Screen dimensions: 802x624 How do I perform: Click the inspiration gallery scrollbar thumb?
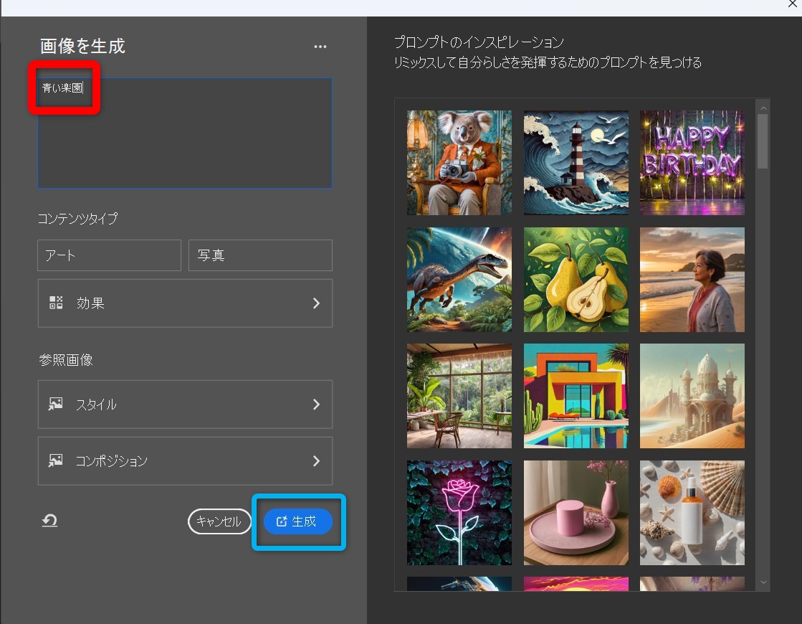tap(763, 141)
